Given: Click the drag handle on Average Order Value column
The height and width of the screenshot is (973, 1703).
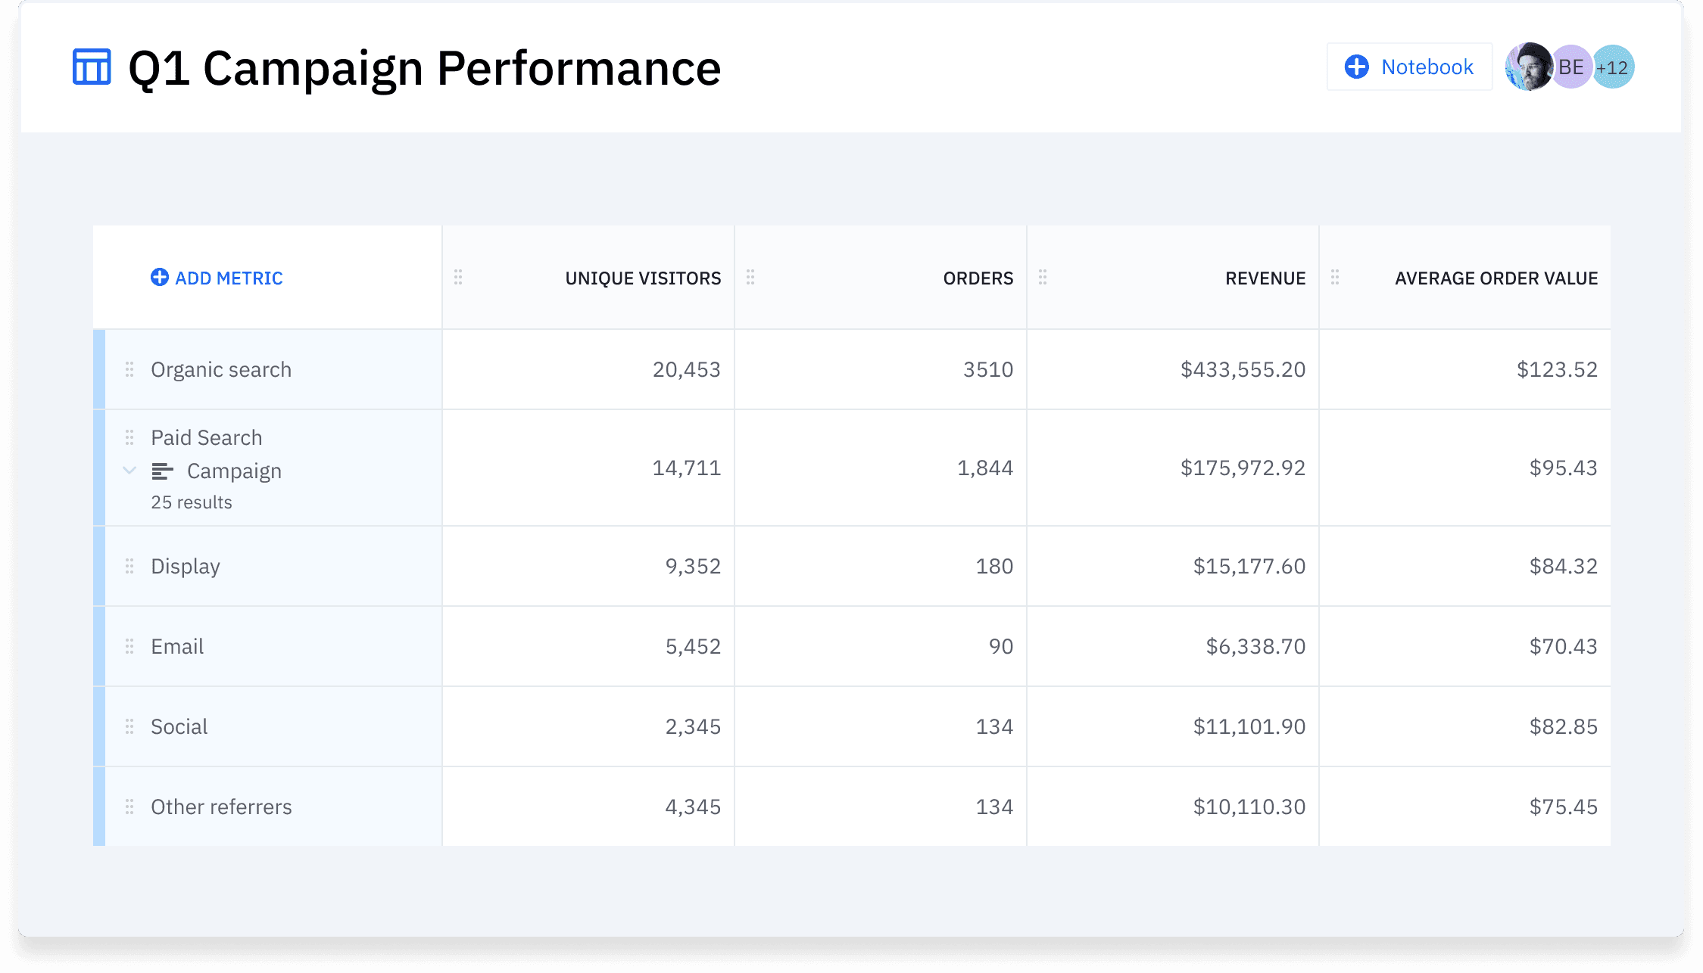Looking at the screenshot, I should [x=1335, y=278].
